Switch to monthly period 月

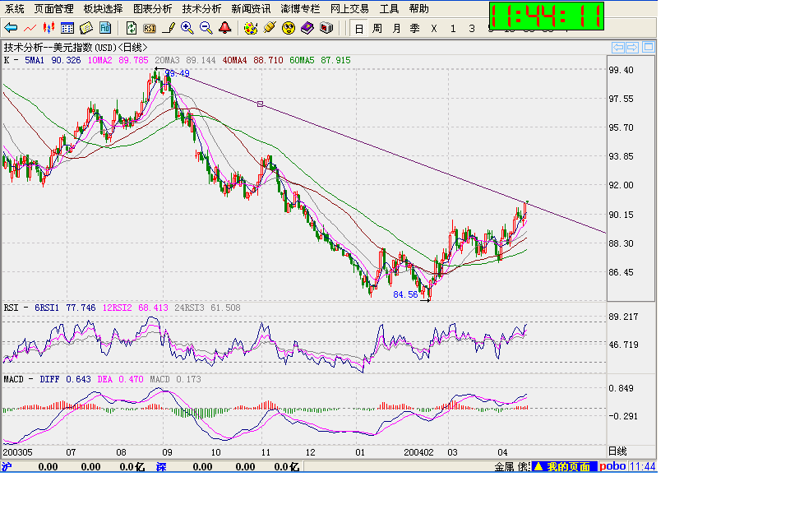pyautogui.click(x=396, y=29)
